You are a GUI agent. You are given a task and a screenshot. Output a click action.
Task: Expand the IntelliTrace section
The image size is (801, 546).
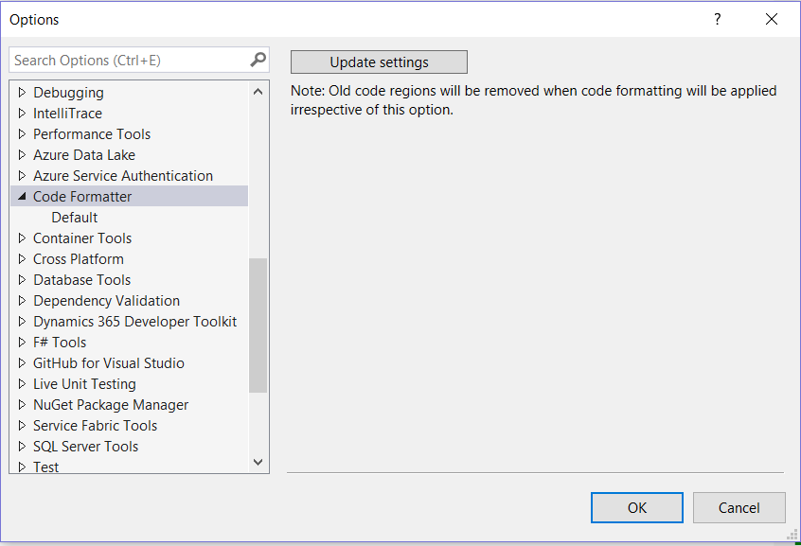[x=21, y=113]
